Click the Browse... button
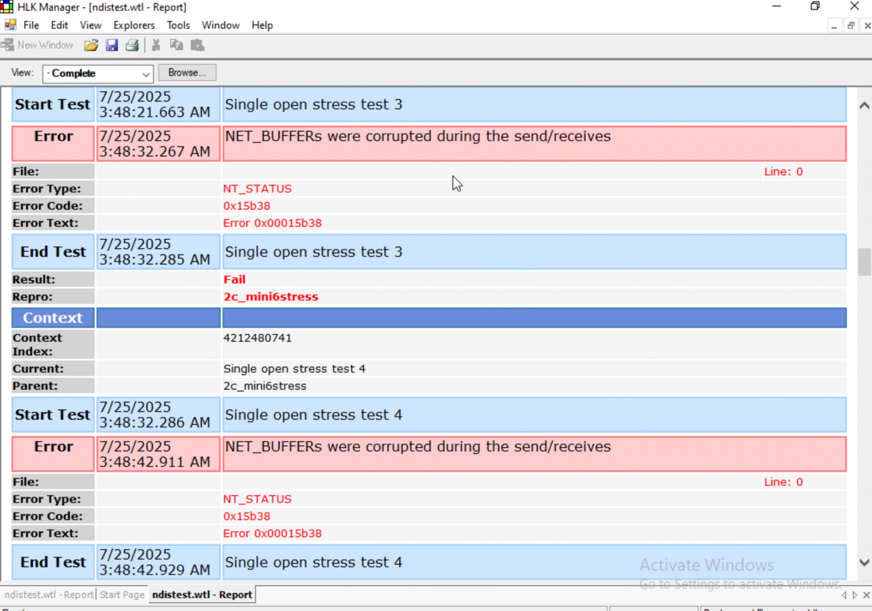Viewport: 872px width, 611px height. pos(187,72)
